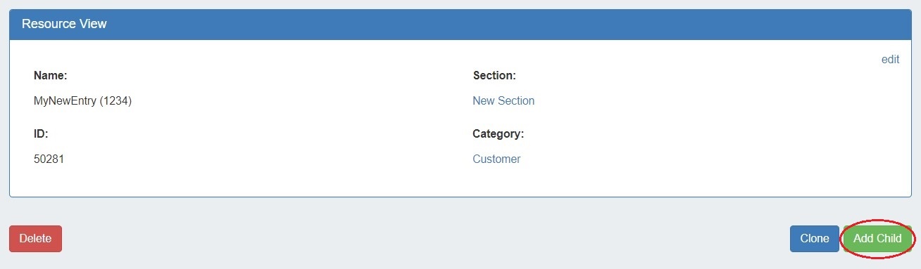This screenshot has width=921, height=269.
Task: Select the MyNewEntry (1234) name value
Action: tap(82, 100)
